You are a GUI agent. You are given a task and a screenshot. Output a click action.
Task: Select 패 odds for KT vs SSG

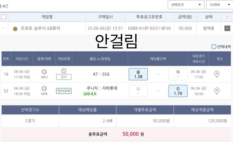click(x=178, y=74)
